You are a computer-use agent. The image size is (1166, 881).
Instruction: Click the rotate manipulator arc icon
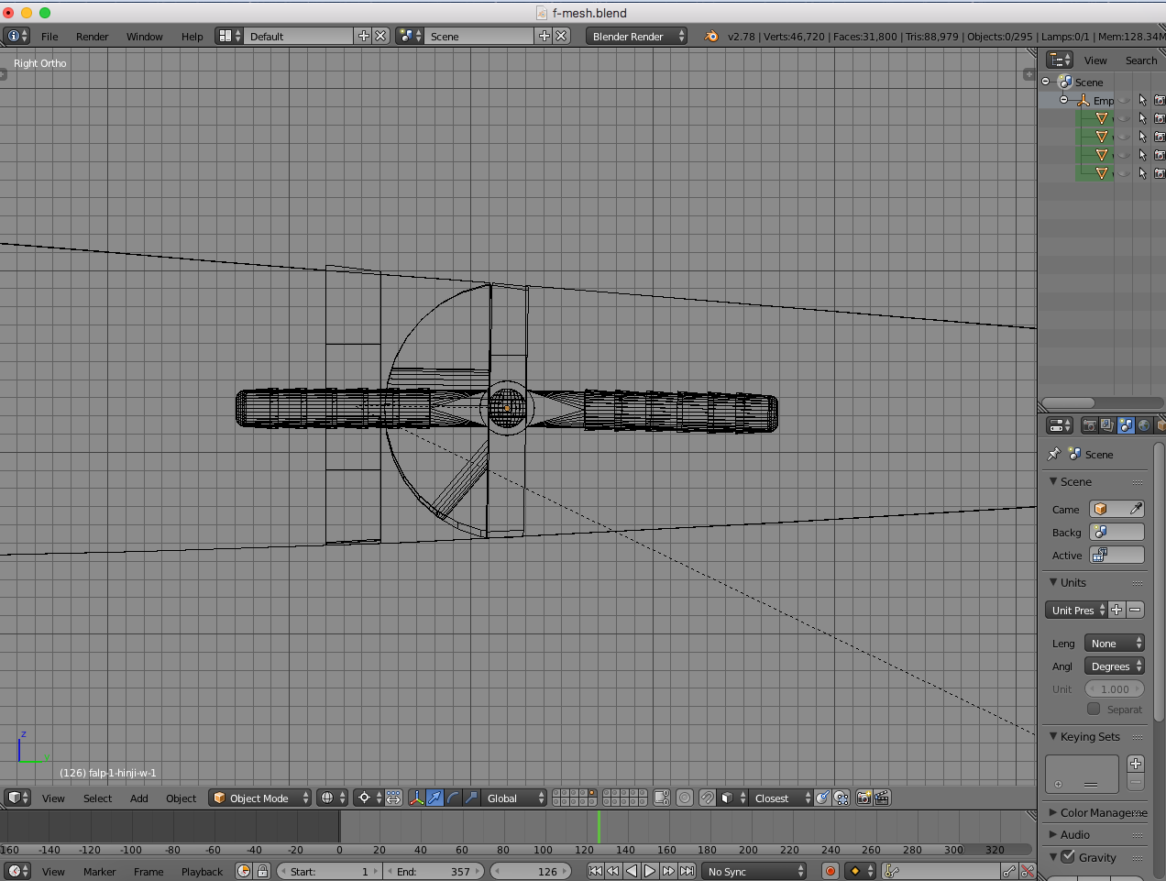click(453, 798)
